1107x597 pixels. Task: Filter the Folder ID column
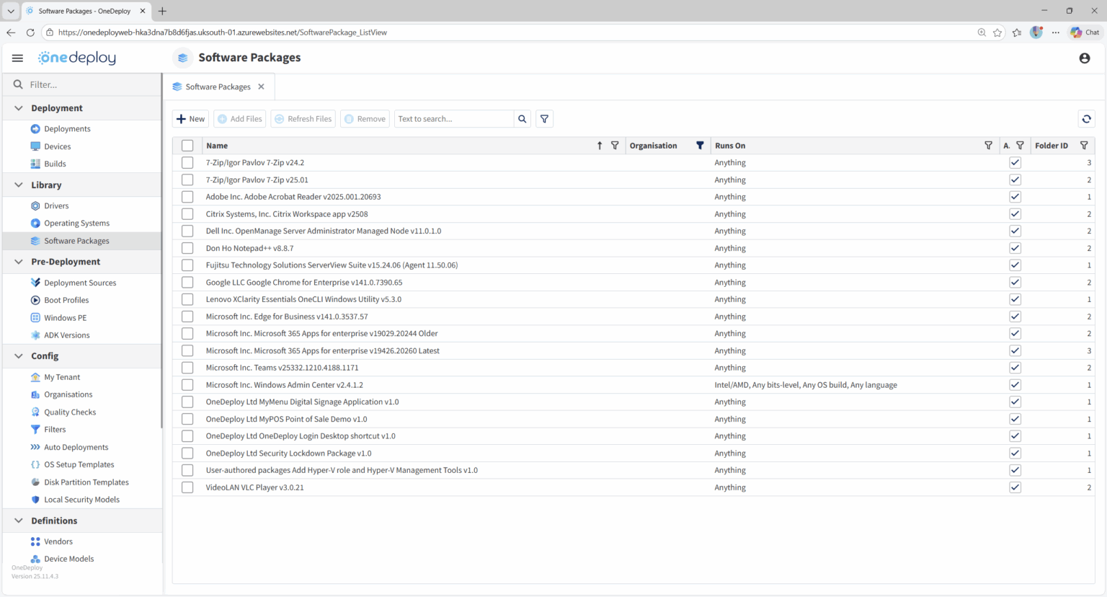pos(1084,146)
